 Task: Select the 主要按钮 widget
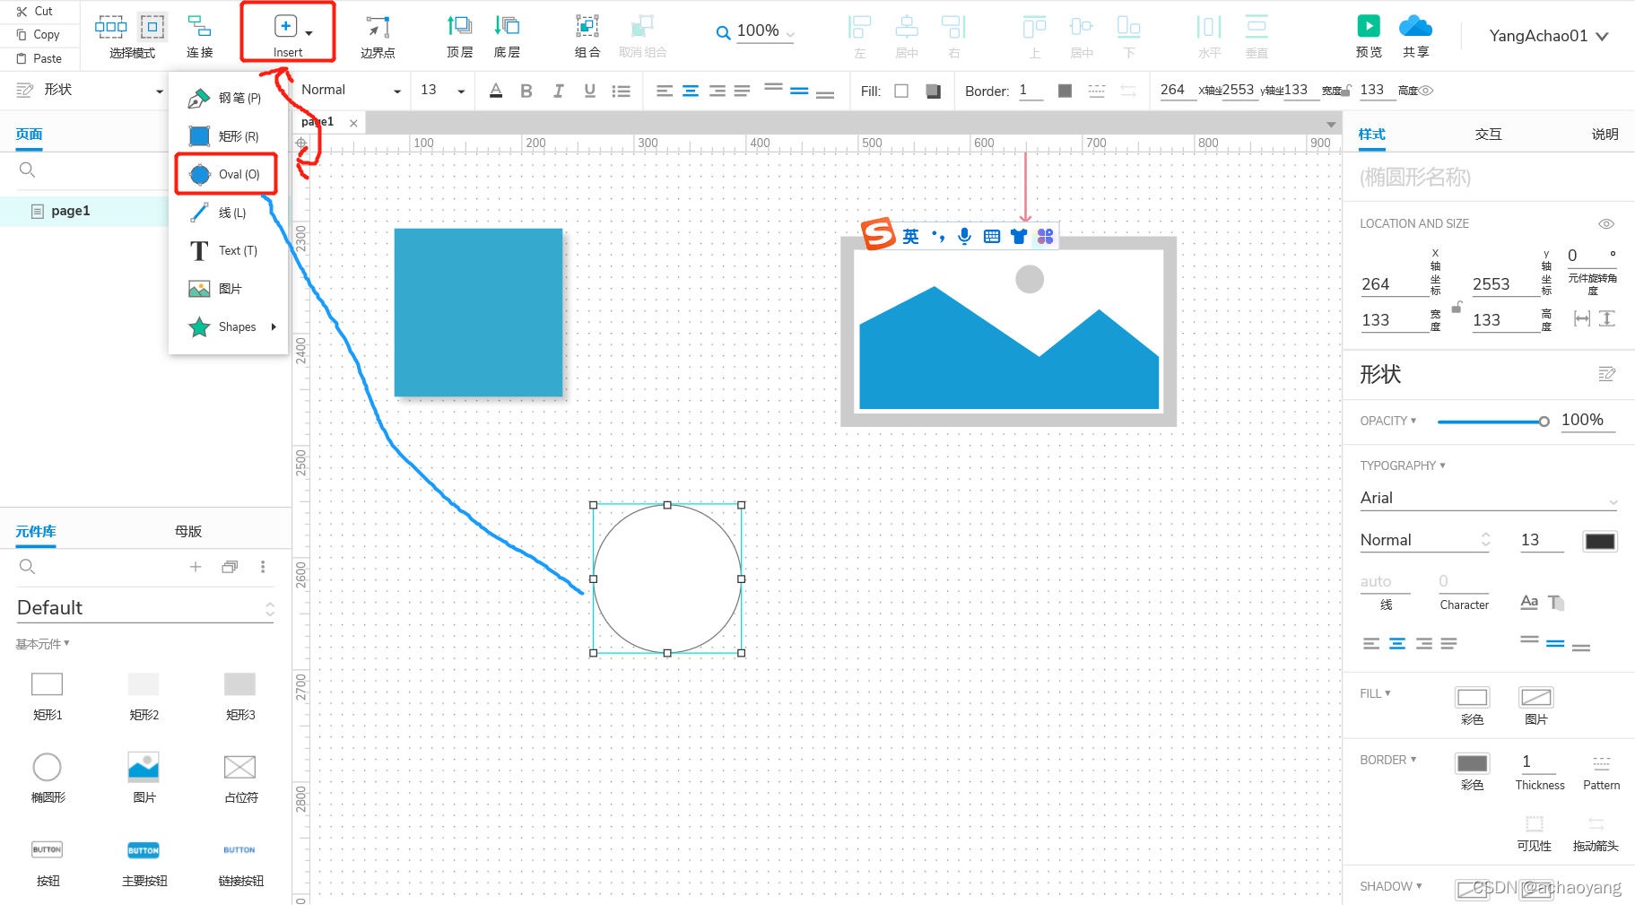143,863
